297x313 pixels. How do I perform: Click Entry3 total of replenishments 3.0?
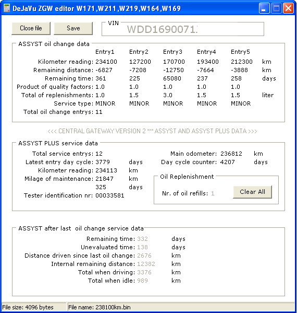point(168,95)
